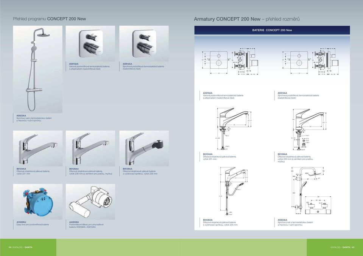Click the B0128AA pull-out spray faucet photo
The height and width of the screenshot is (256, 363).
point(144,148)
